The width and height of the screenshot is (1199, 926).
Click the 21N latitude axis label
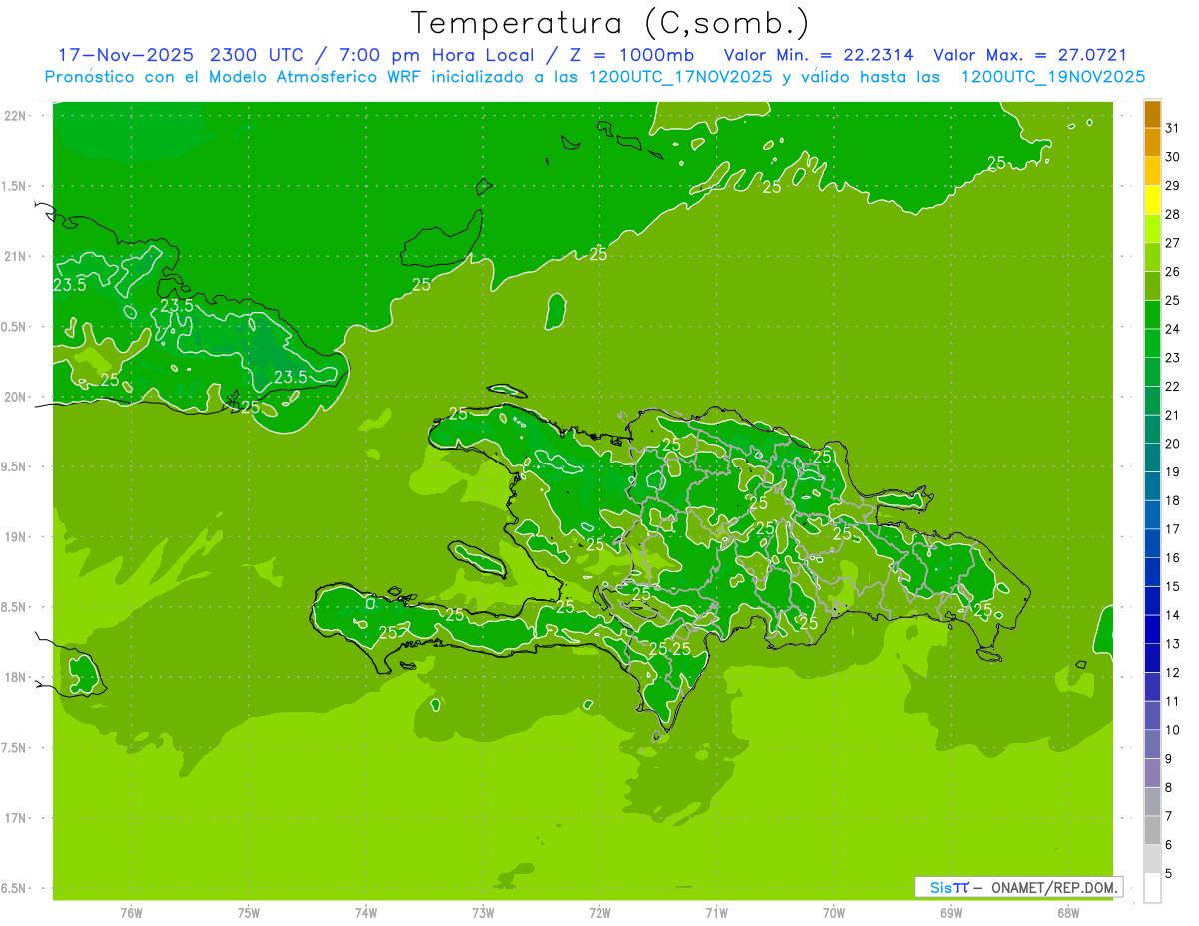coord(14,256)
